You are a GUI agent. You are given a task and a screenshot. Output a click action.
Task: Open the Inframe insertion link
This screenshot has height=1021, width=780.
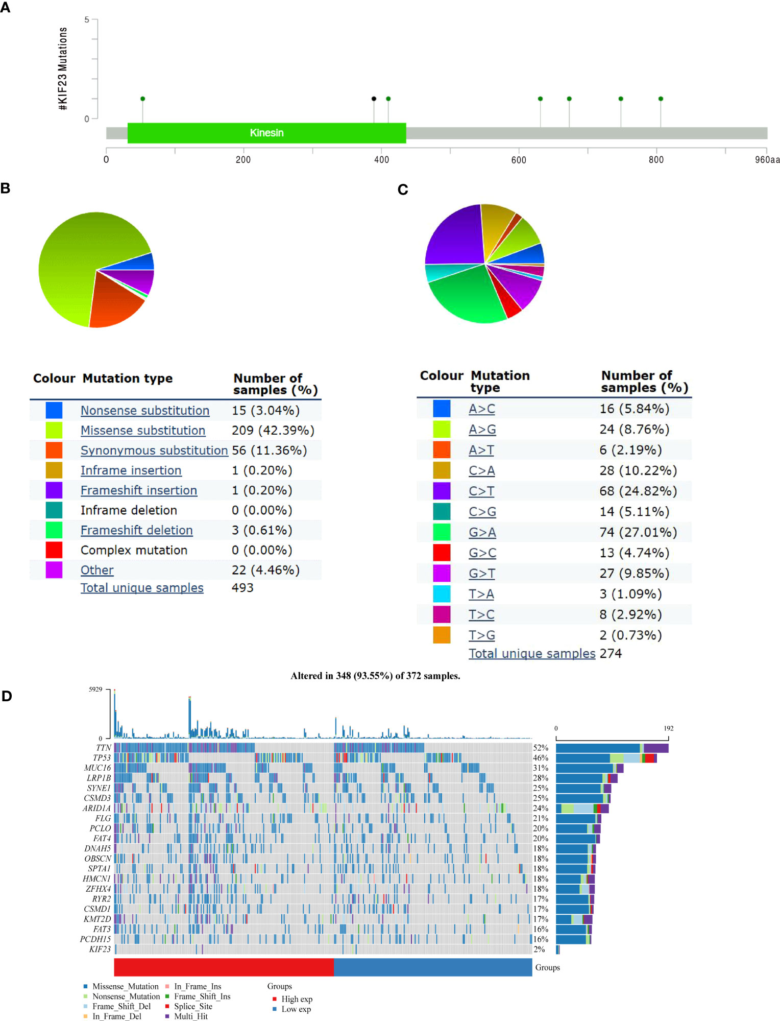tap(131, 470)
